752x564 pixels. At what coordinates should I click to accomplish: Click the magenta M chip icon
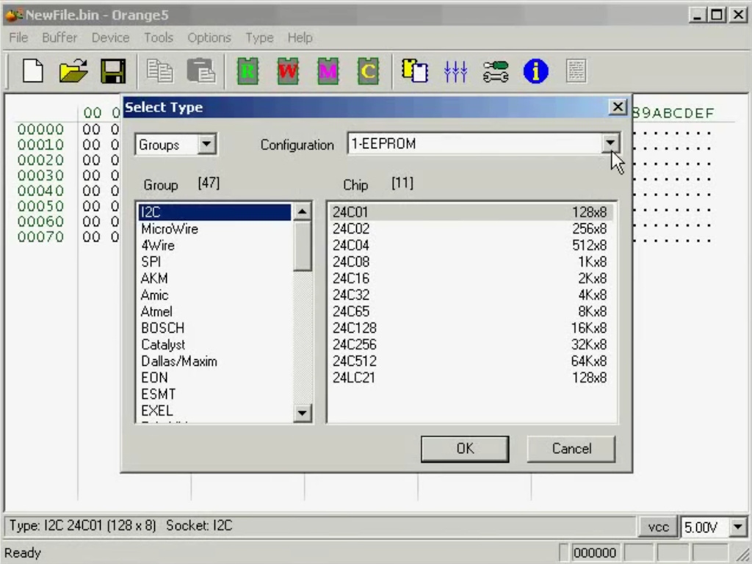pyautogui.click(x=328, y=71)
